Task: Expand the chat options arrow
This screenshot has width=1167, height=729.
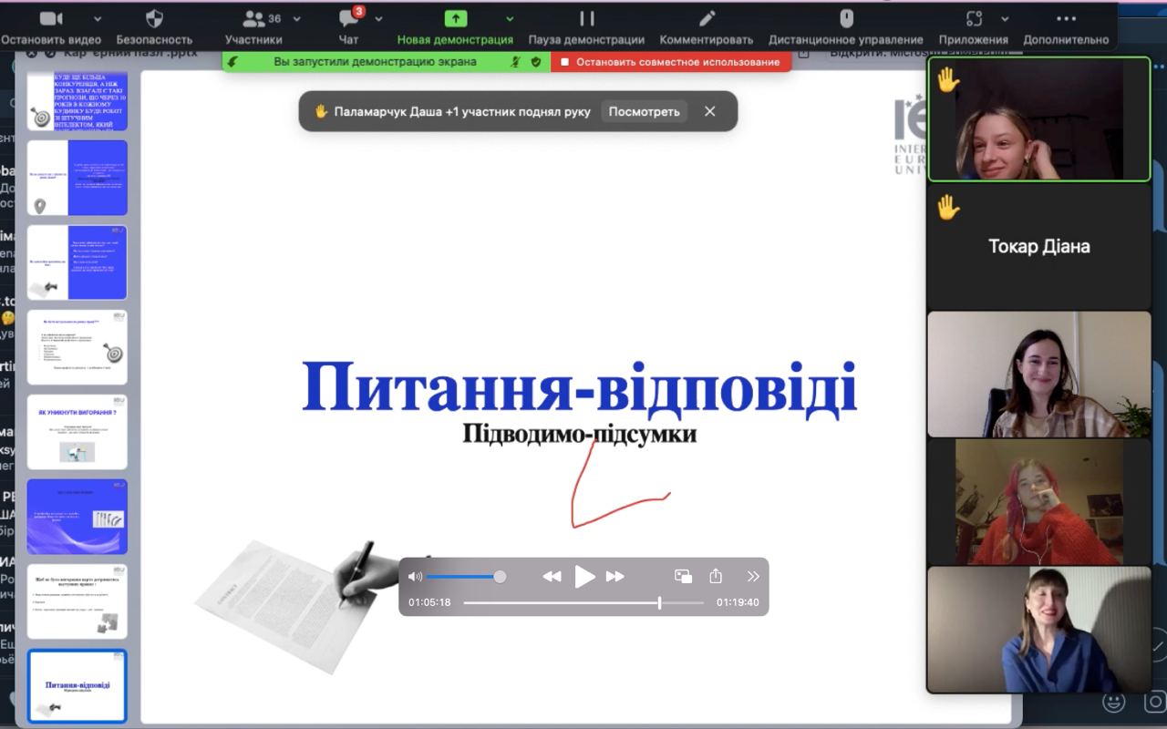Action: [378, 19]
